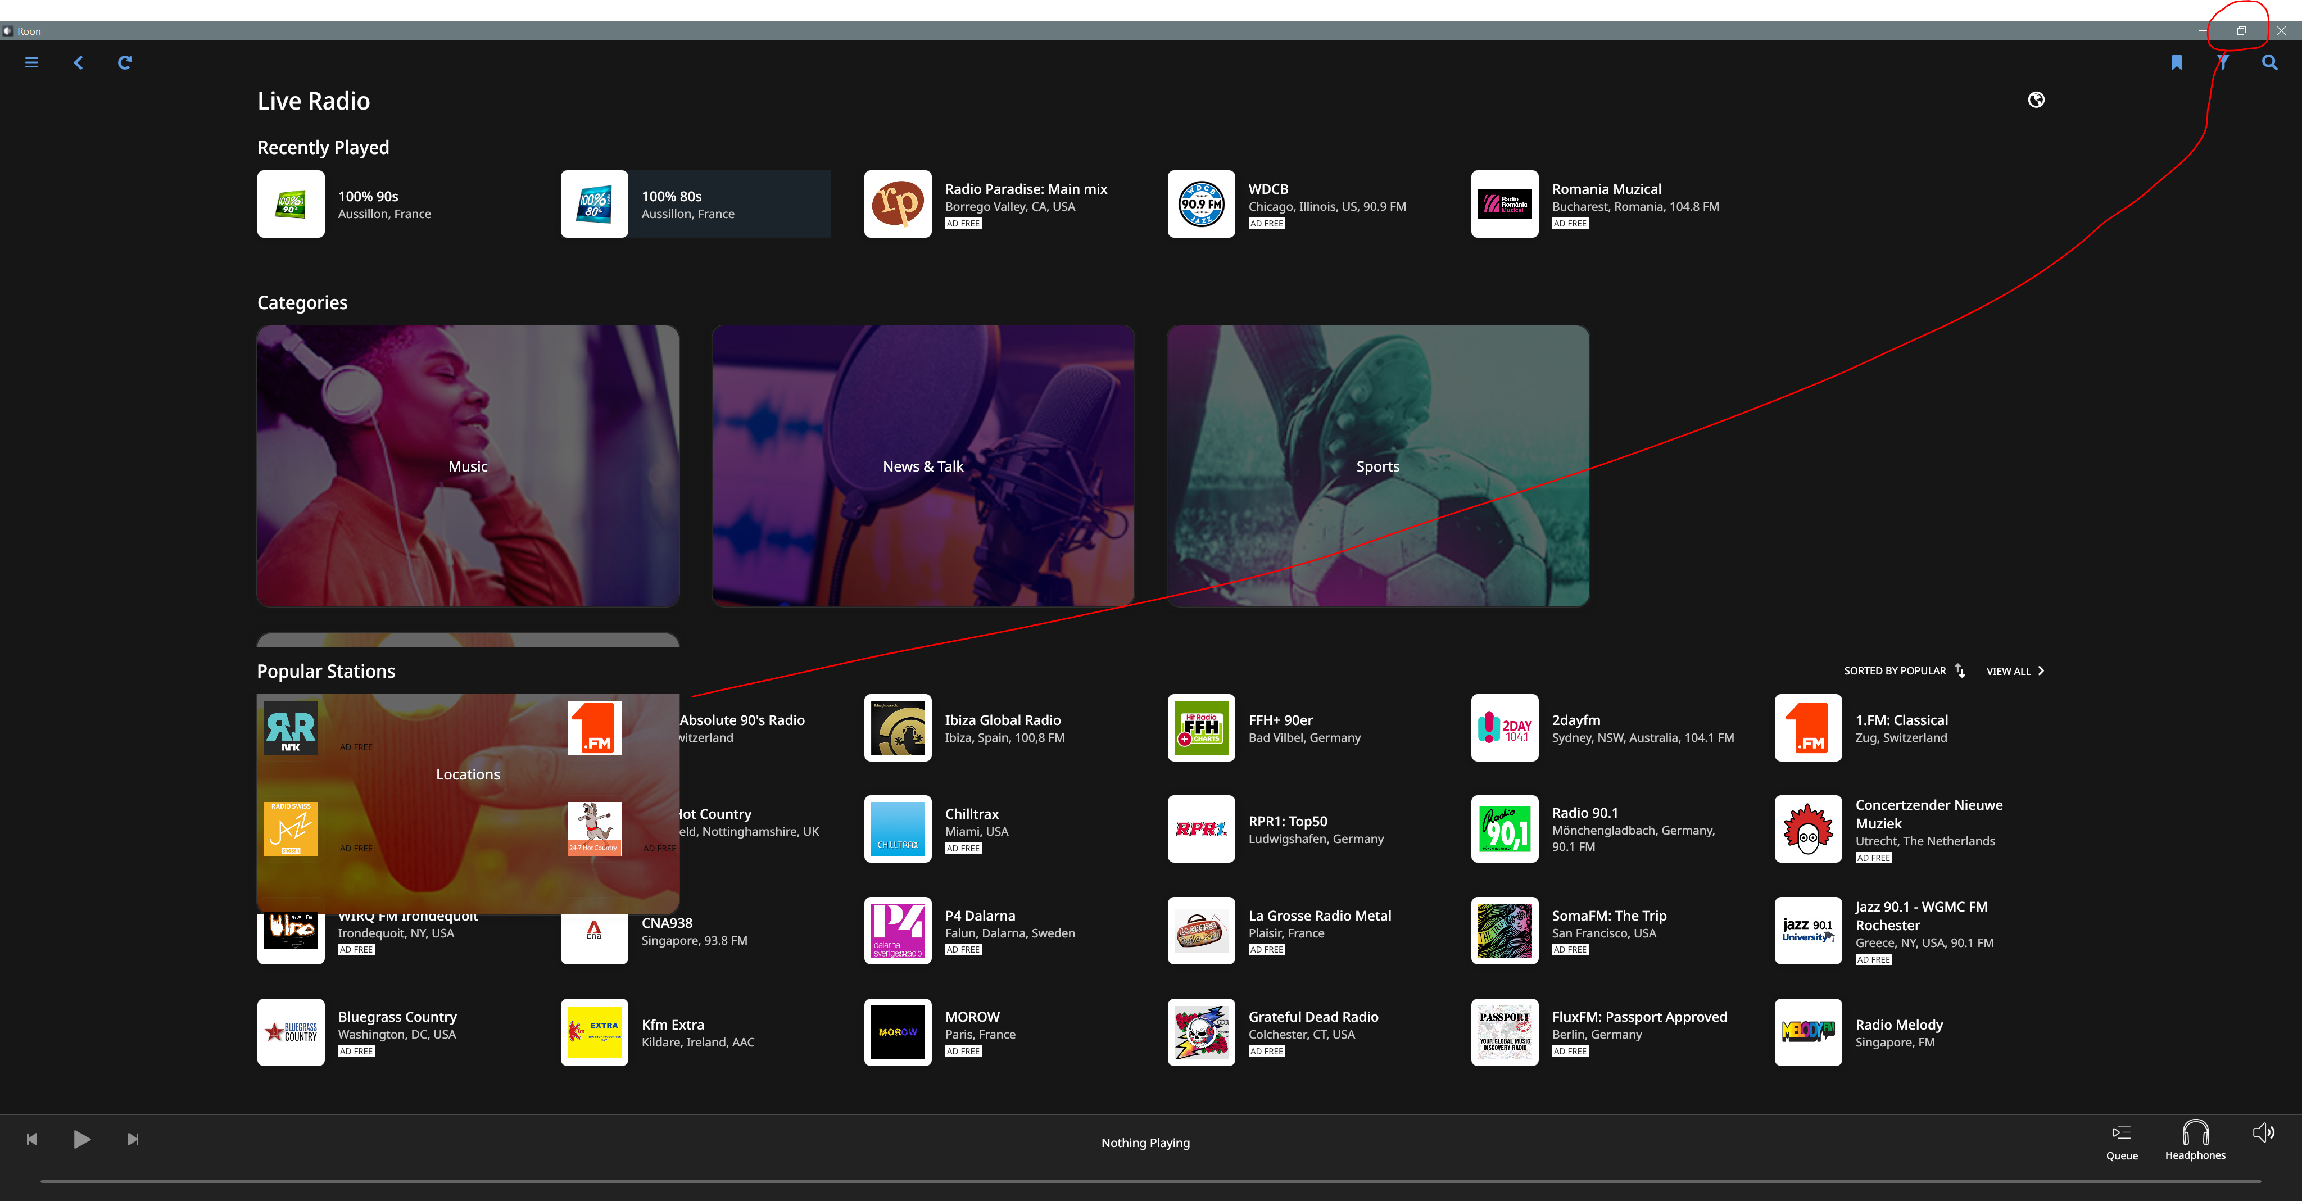This screenshot has height=1201, width=2302.
Task: Open Radio 90.1 station logo
Action: (x=1505, y=830)
